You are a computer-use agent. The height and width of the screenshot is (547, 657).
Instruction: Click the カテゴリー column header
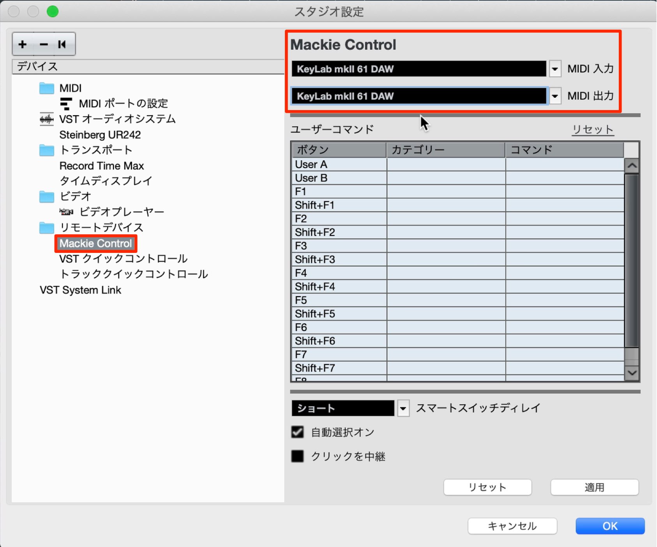pyautogui.click(x=446, y=150)
